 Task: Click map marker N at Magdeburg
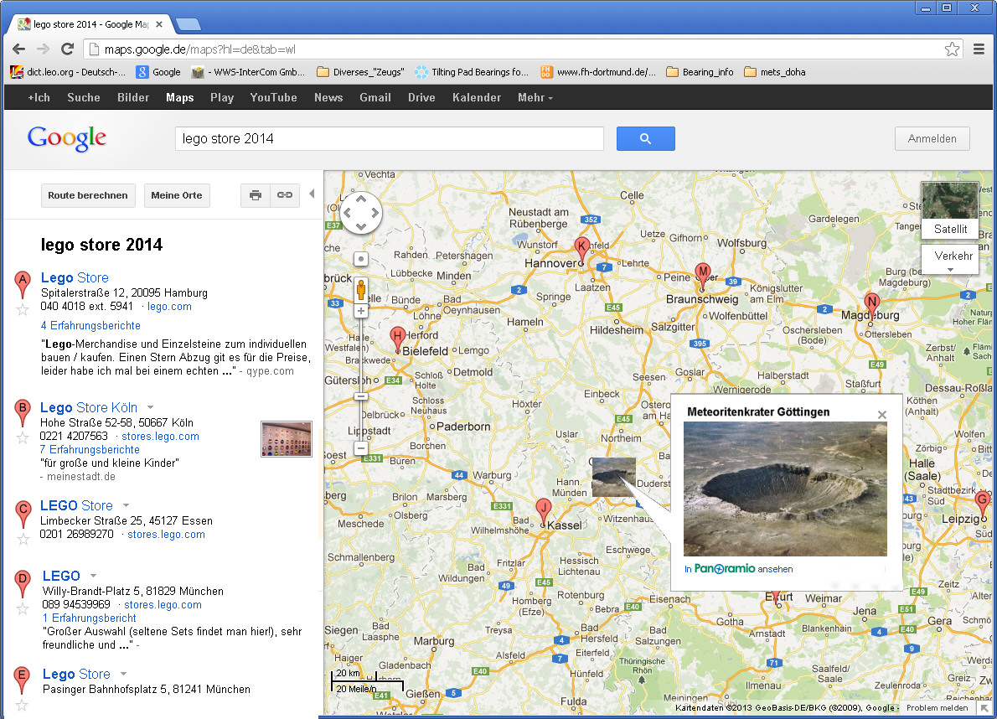click(871, 304)
